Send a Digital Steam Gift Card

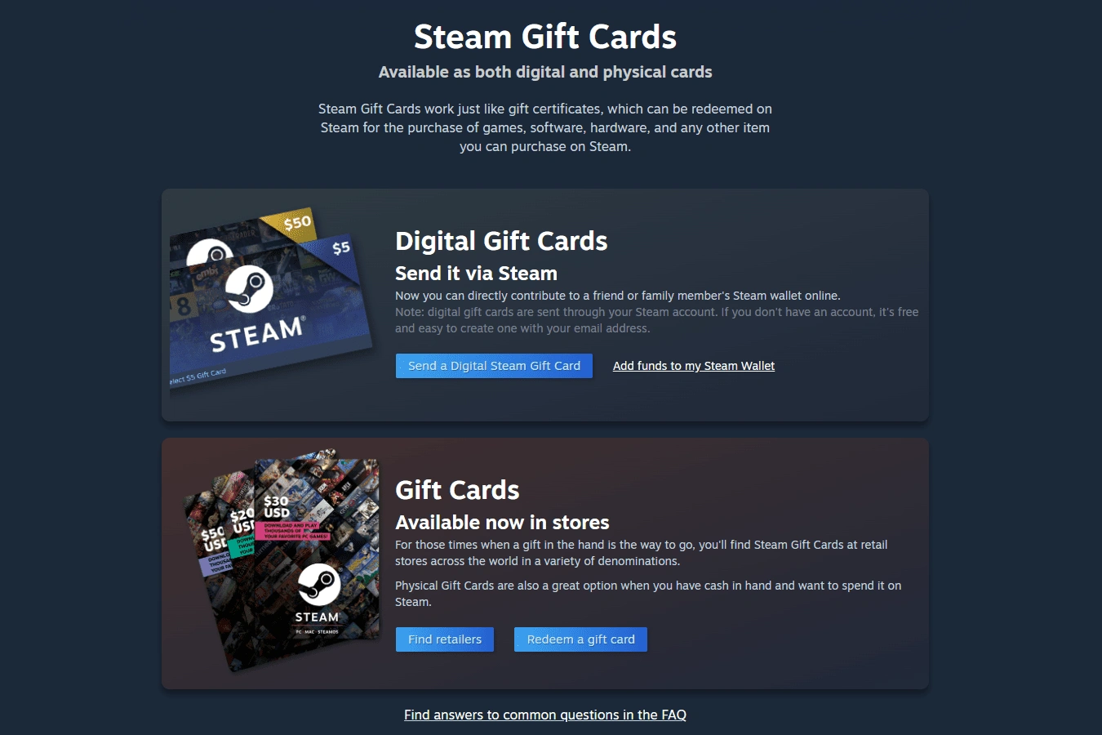[494, 366]
